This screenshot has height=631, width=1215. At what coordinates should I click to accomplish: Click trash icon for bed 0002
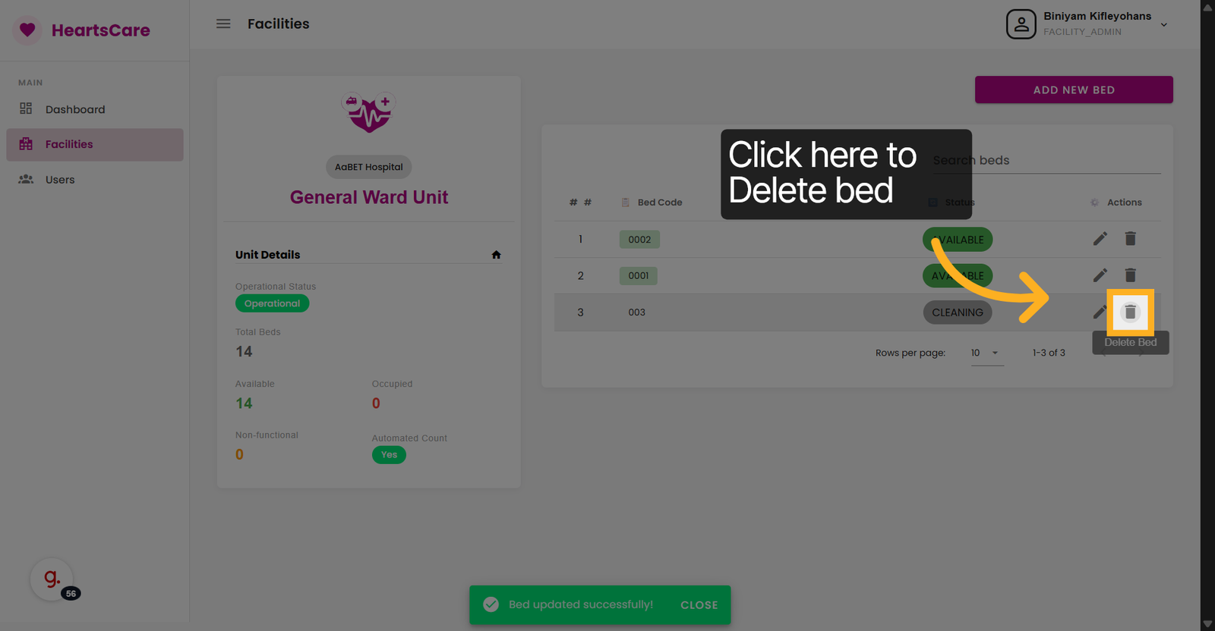pos(1130,239)
